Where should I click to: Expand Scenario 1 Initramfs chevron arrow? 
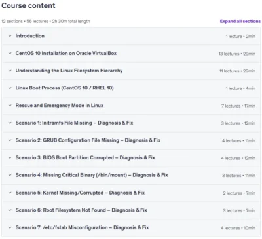[x=10, y=123]
